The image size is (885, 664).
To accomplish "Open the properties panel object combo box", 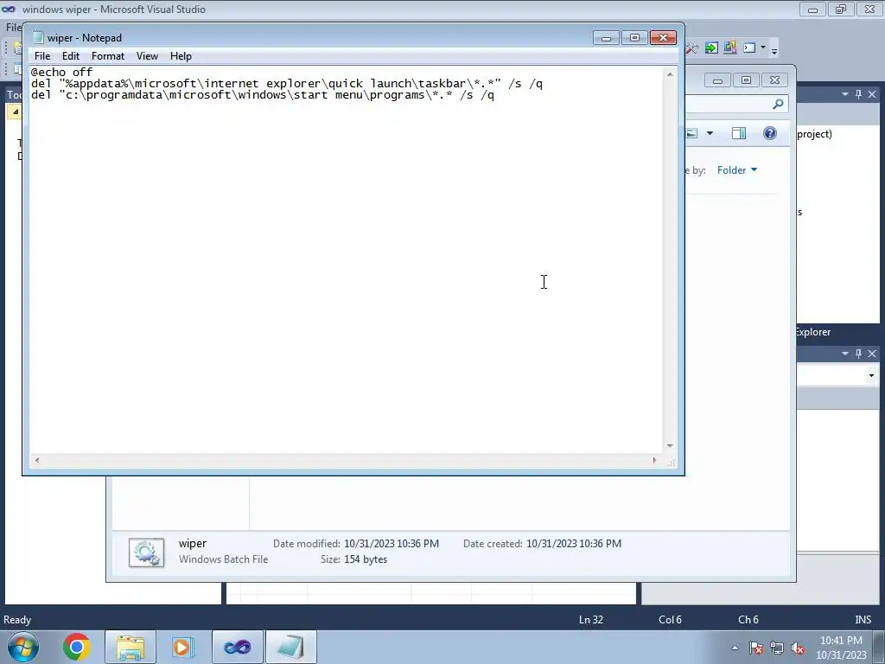I will (x=838, y=375).
